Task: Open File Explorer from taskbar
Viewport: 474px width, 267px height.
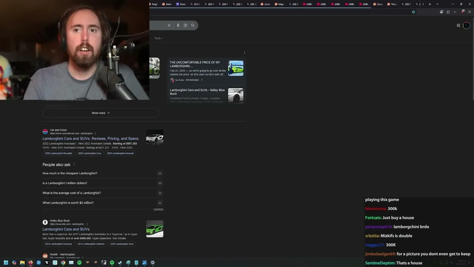Action: [x=22, y=263]
